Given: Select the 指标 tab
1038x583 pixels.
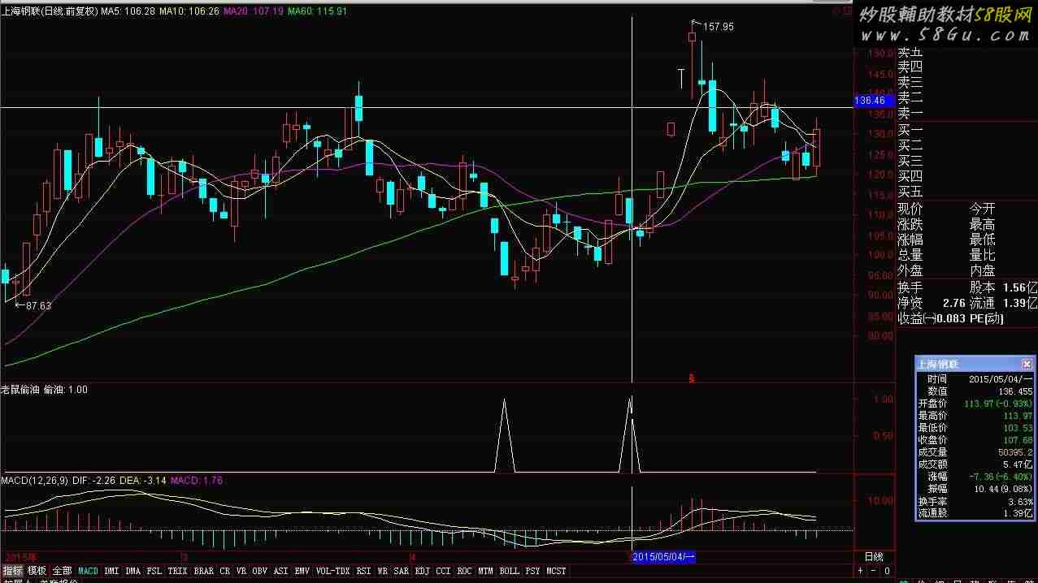Looking at the screenshot, I should click(12, 571).
